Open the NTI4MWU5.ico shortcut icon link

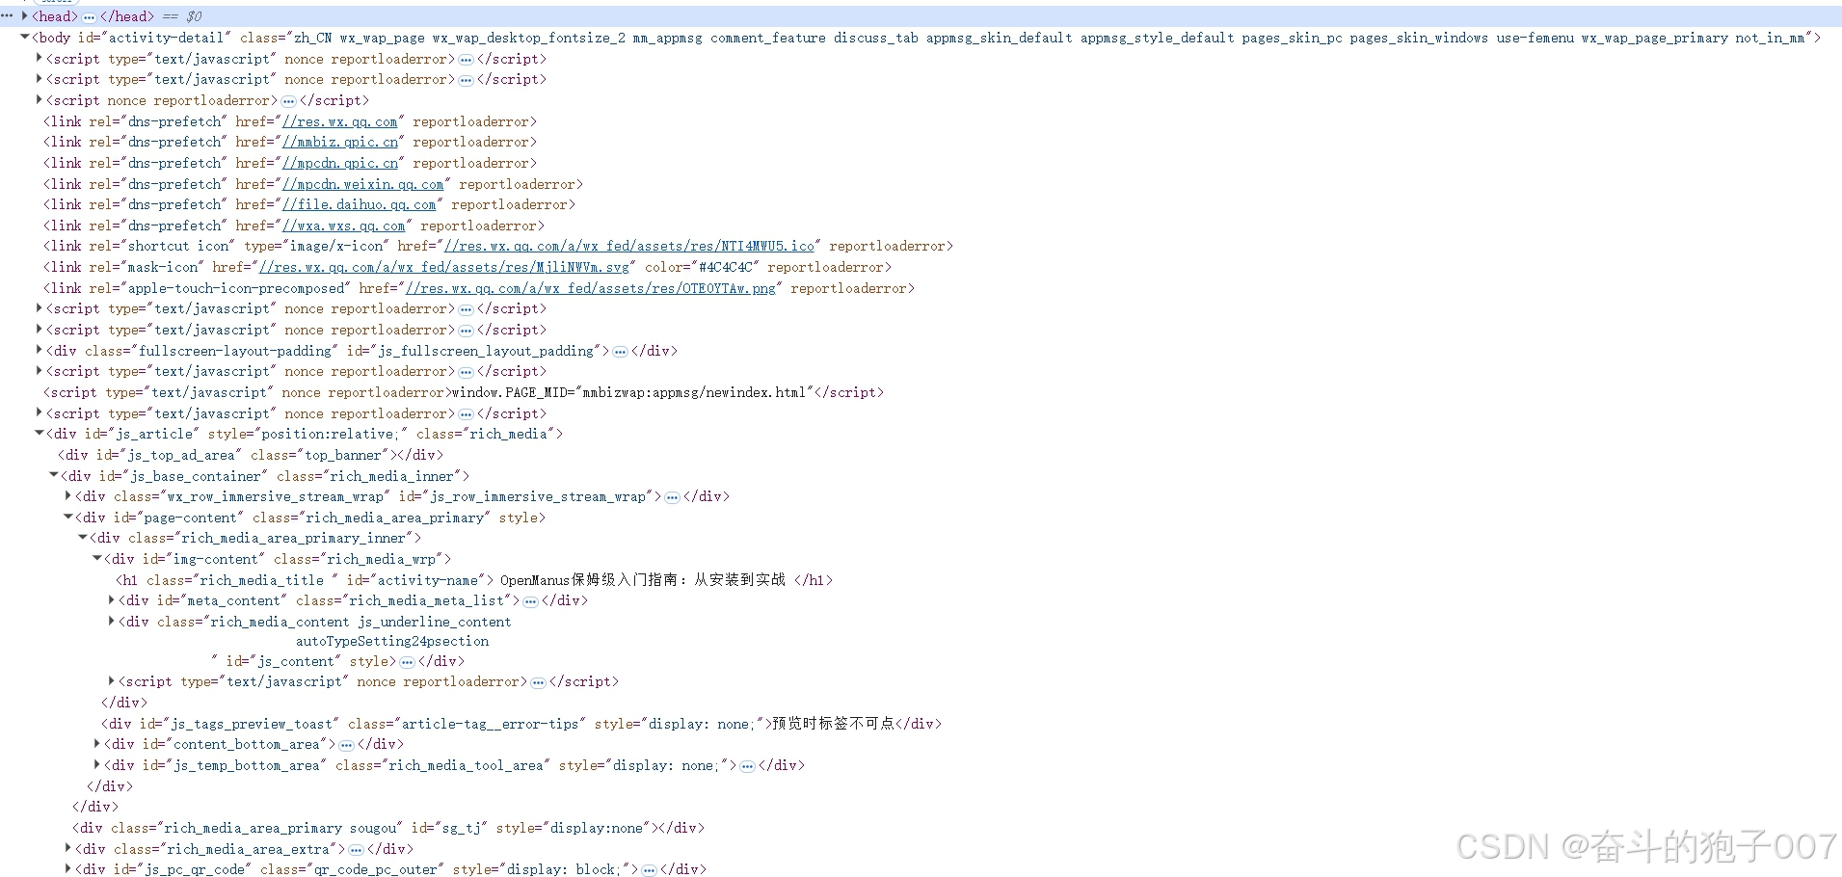pyautogui.click(x=628, y=246)
